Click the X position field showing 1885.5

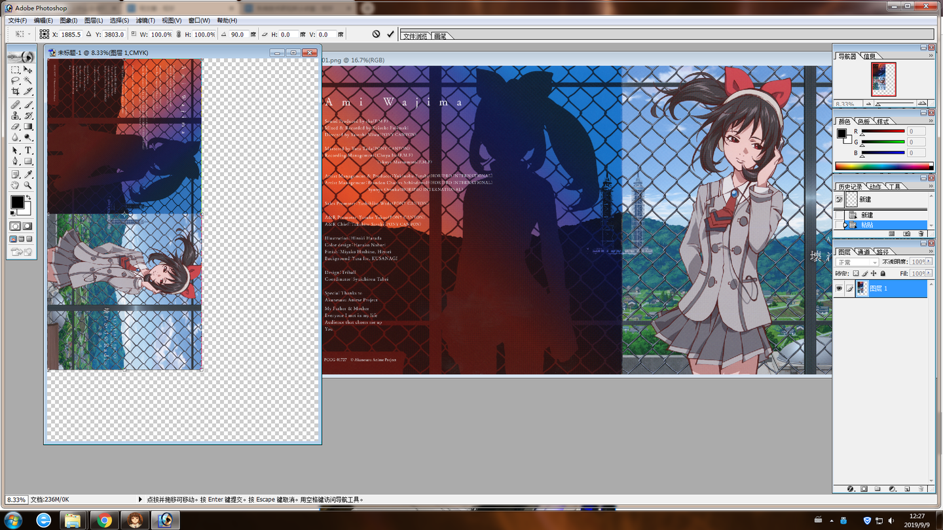click(71, 35)
